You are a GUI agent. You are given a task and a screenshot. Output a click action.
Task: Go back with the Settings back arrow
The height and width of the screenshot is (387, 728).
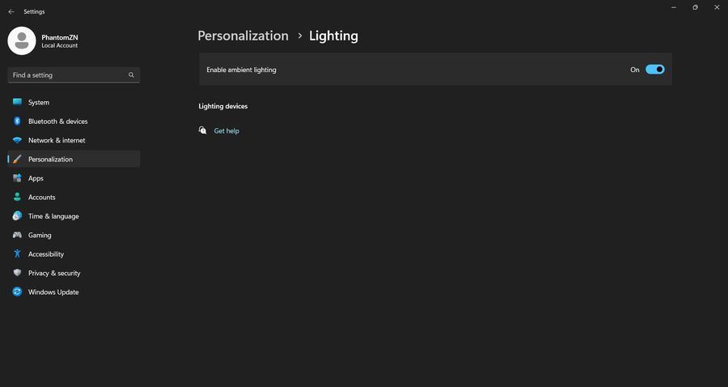11,12
